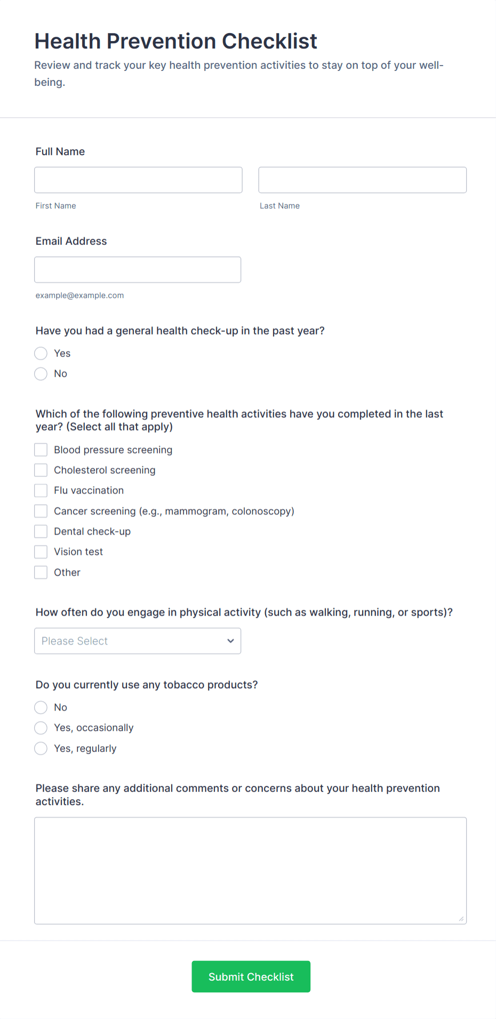
Task: Click the additional comments text area
Action: 250,870
